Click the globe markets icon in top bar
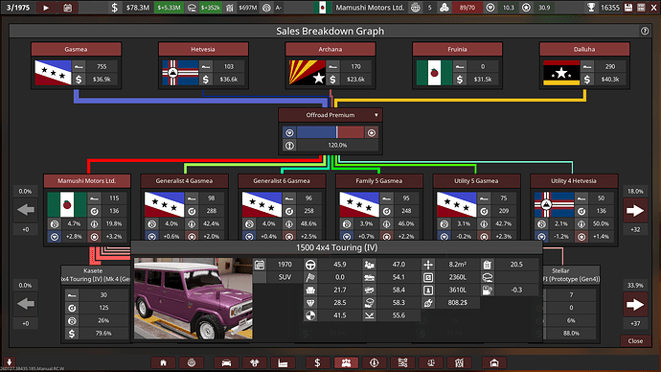The image size is (661, 372). point(415,8)
